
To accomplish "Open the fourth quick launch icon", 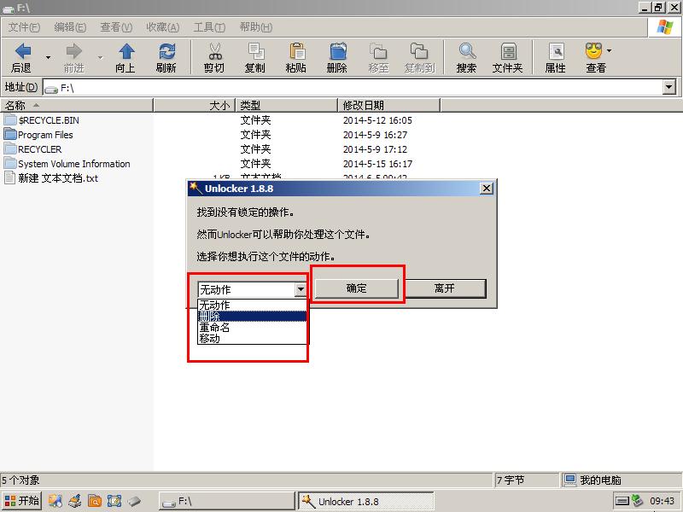I will [114, 501].
